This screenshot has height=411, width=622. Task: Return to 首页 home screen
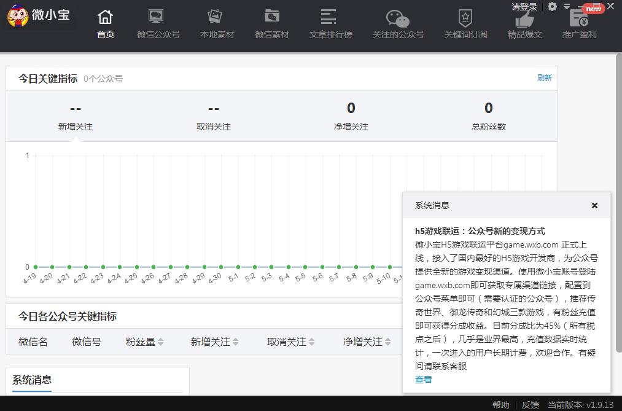click(104, 25)
